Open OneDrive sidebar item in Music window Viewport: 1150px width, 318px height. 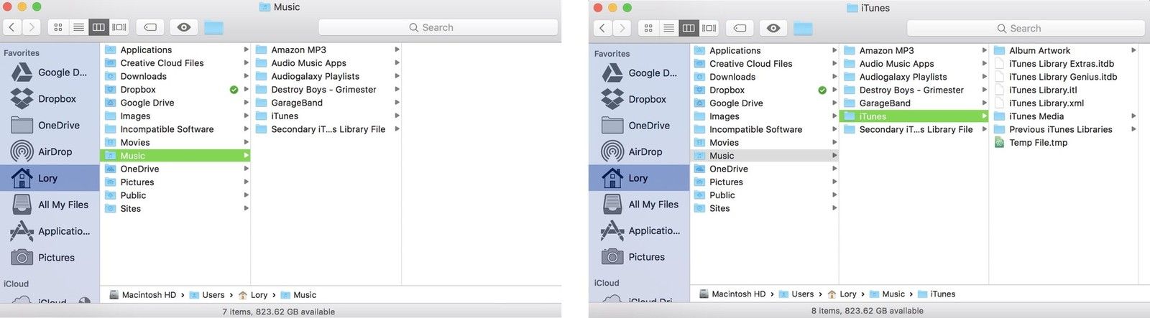[x=50, y=125]
